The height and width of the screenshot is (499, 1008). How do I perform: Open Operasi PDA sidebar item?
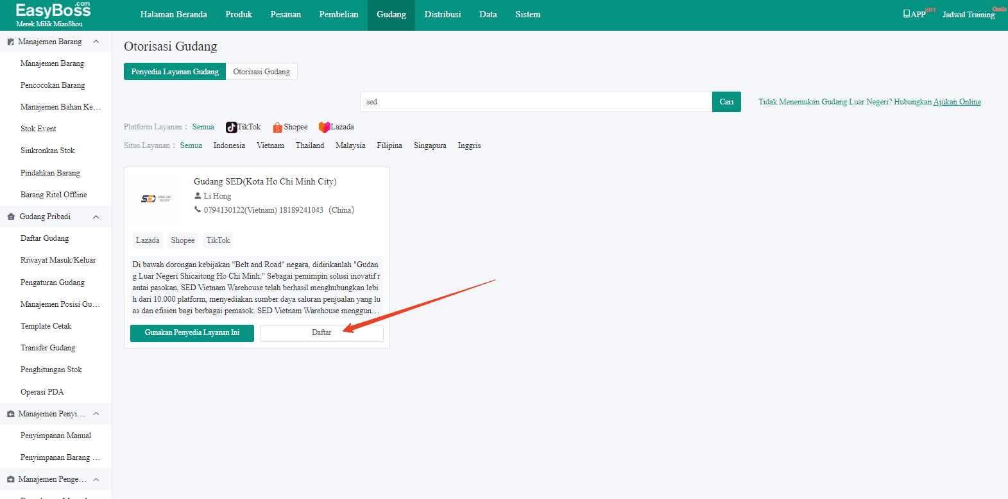pyautogui.click(x=42, y=392)
